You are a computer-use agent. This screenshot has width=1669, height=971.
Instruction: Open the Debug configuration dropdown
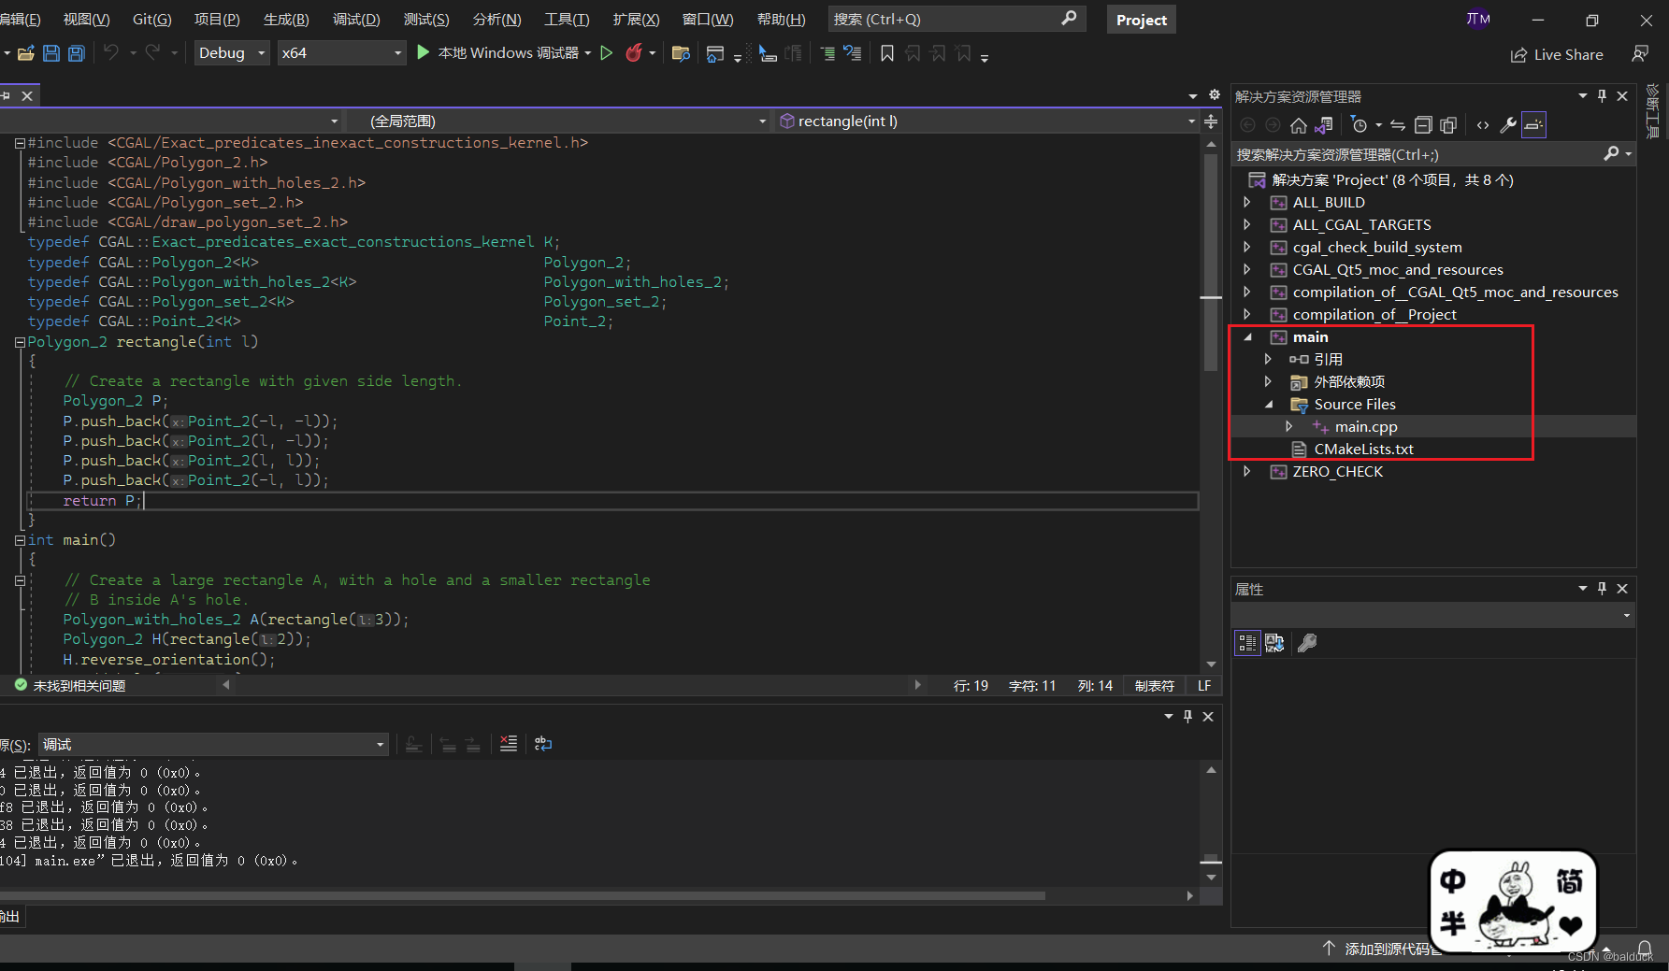231,53
